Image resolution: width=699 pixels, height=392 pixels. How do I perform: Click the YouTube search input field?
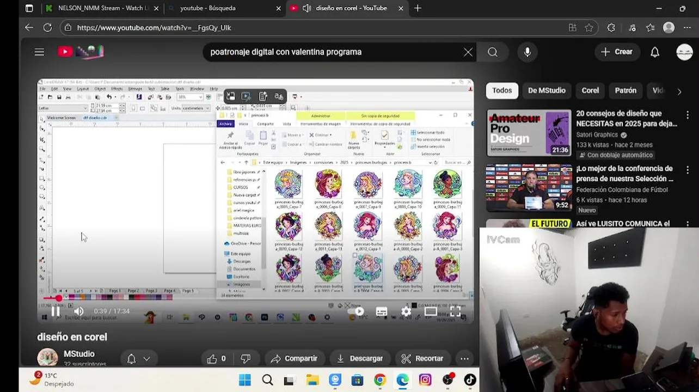pos(332,52)
